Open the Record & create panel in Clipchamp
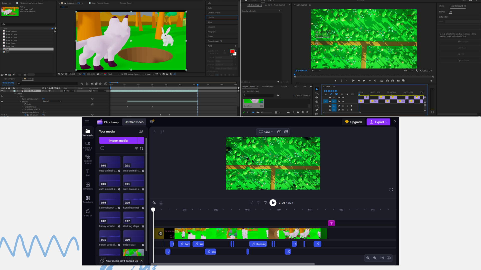The height and width of the screenshot is (270, 481). (88, 145)
